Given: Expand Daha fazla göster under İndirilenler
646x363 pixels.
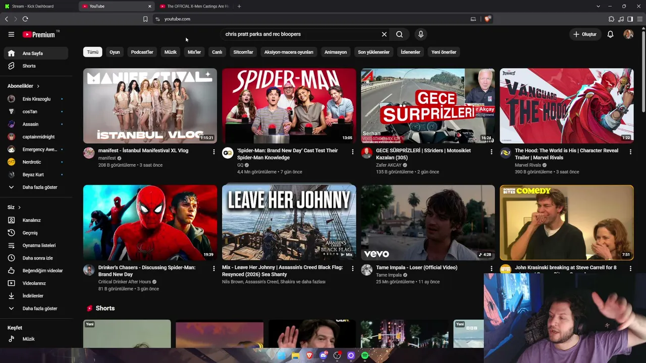Looking at the screenshot, I should (x=35, y=309).
